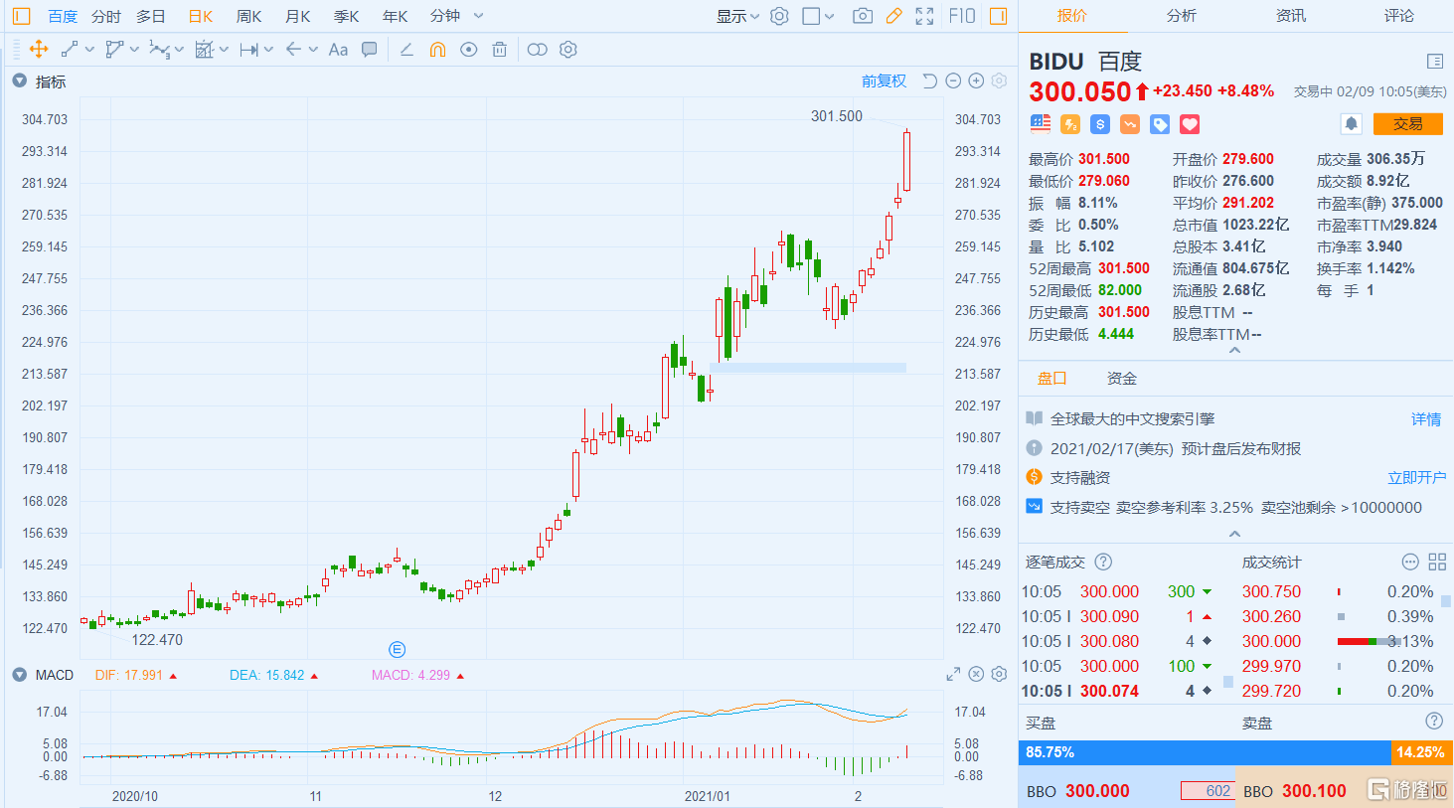Expand the arrow marker options arrow
1454x808 pixels.
[x=313, y=49]
